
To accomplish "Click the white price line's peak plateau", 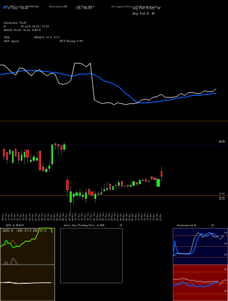I will pos(83,64).
